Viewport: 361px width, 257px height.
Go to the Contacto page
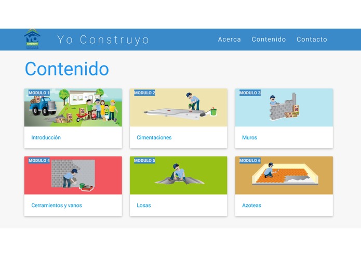tap(312, 40)
